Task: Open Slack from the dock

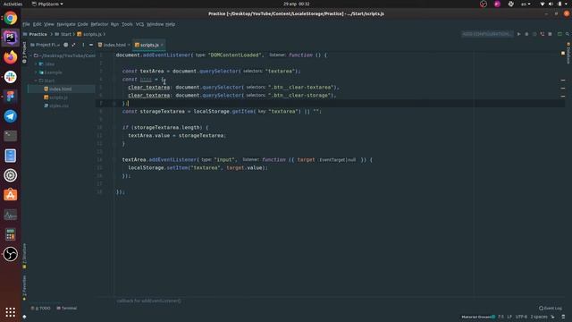Action: pyautogui.click(x=10, y=77)
